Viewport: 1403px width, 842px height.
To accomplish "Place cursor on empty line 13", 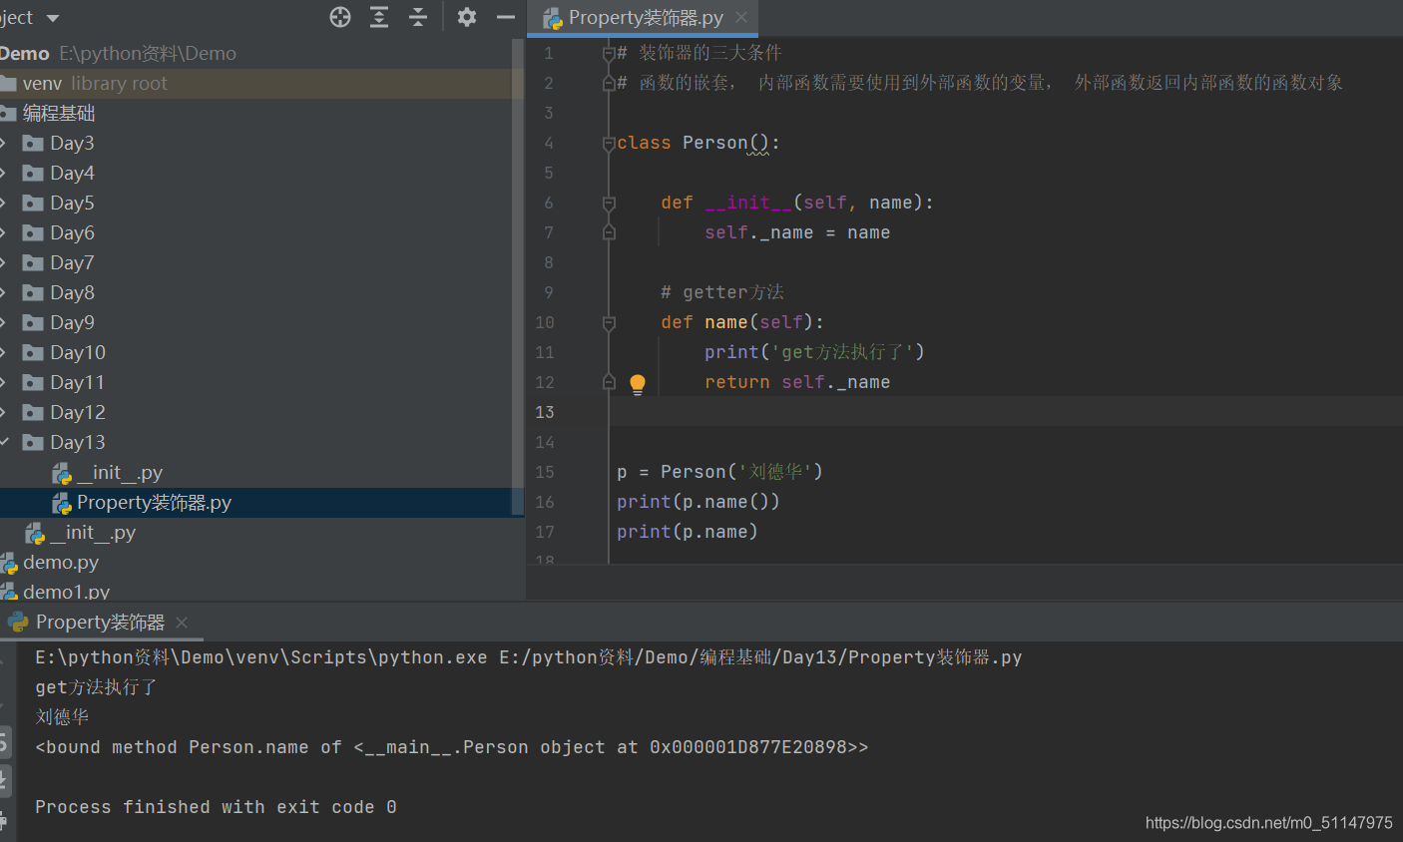I will tap(1006, 413).
